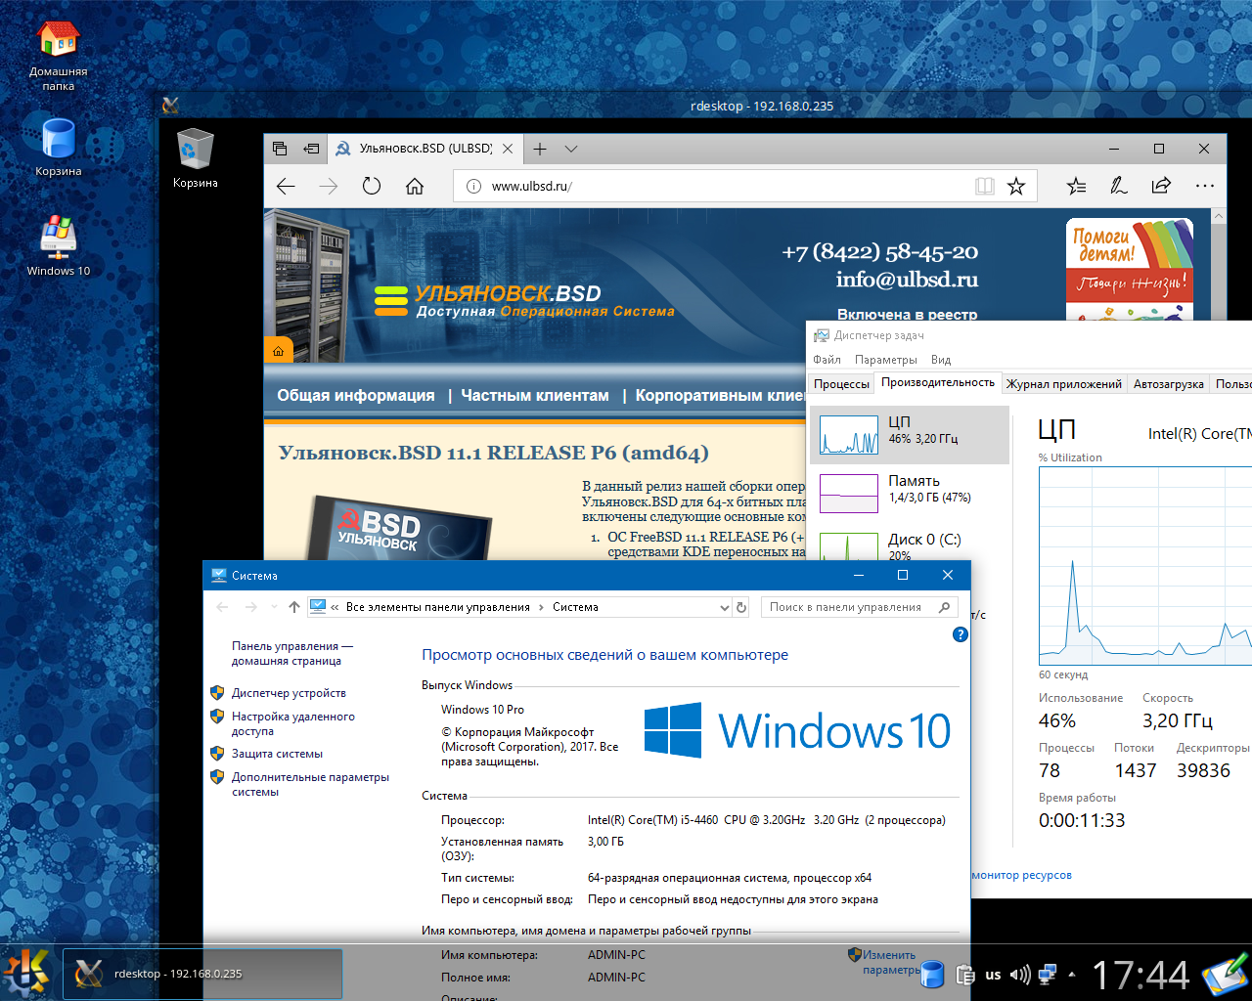Add page to favorites with the star icon
The height and width of the screenshot is (1001, 1252).
(x=1016, y=186)
